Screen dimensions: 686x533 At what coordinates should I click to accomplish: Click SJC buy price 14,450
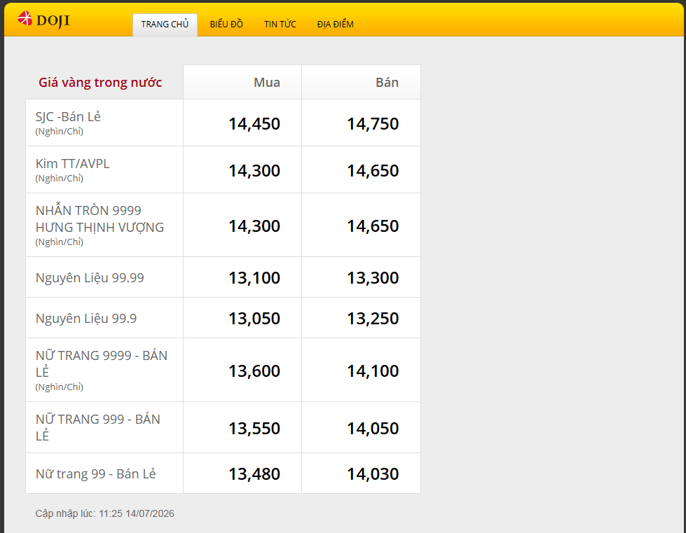point(254,124)
